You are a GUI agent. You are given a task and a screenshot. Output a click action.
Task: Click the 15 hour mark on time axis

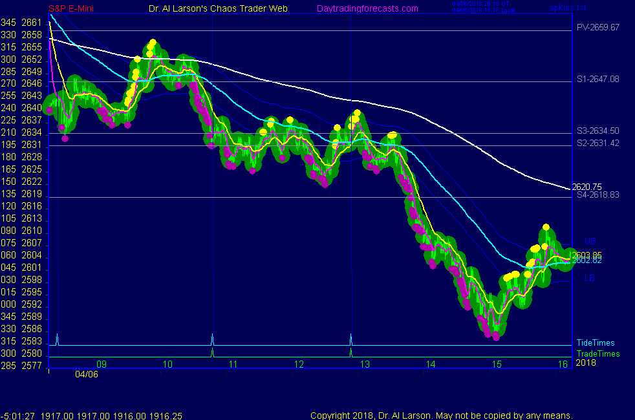pos(497,364)
